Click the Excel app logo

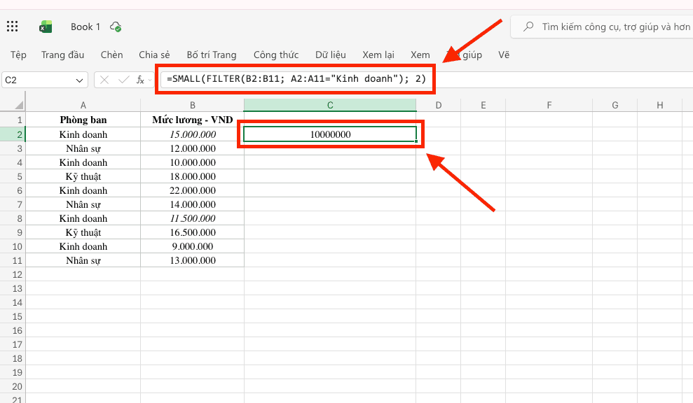tap(46, 27)
